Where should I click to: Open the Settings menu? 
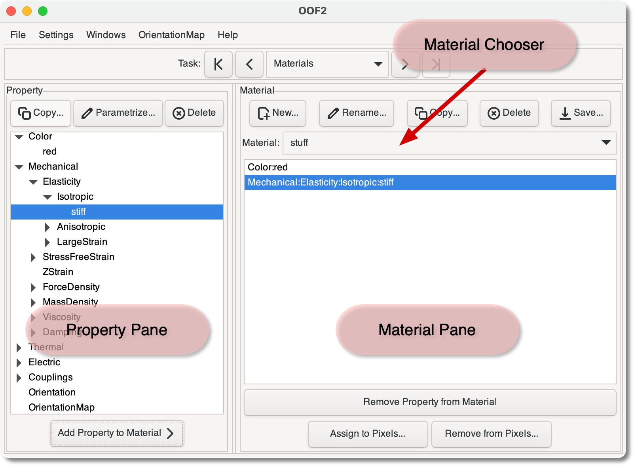56,35
